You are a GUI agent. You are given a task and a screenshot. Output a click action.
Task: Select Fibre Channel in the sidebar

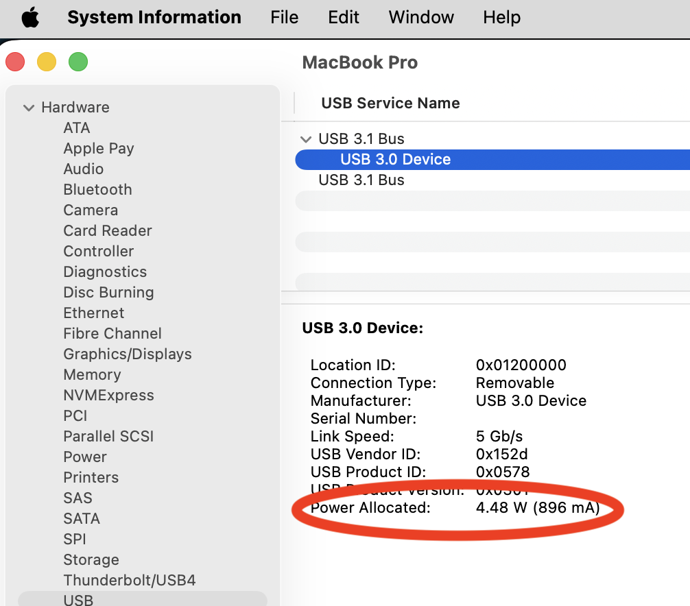point(112,333)
